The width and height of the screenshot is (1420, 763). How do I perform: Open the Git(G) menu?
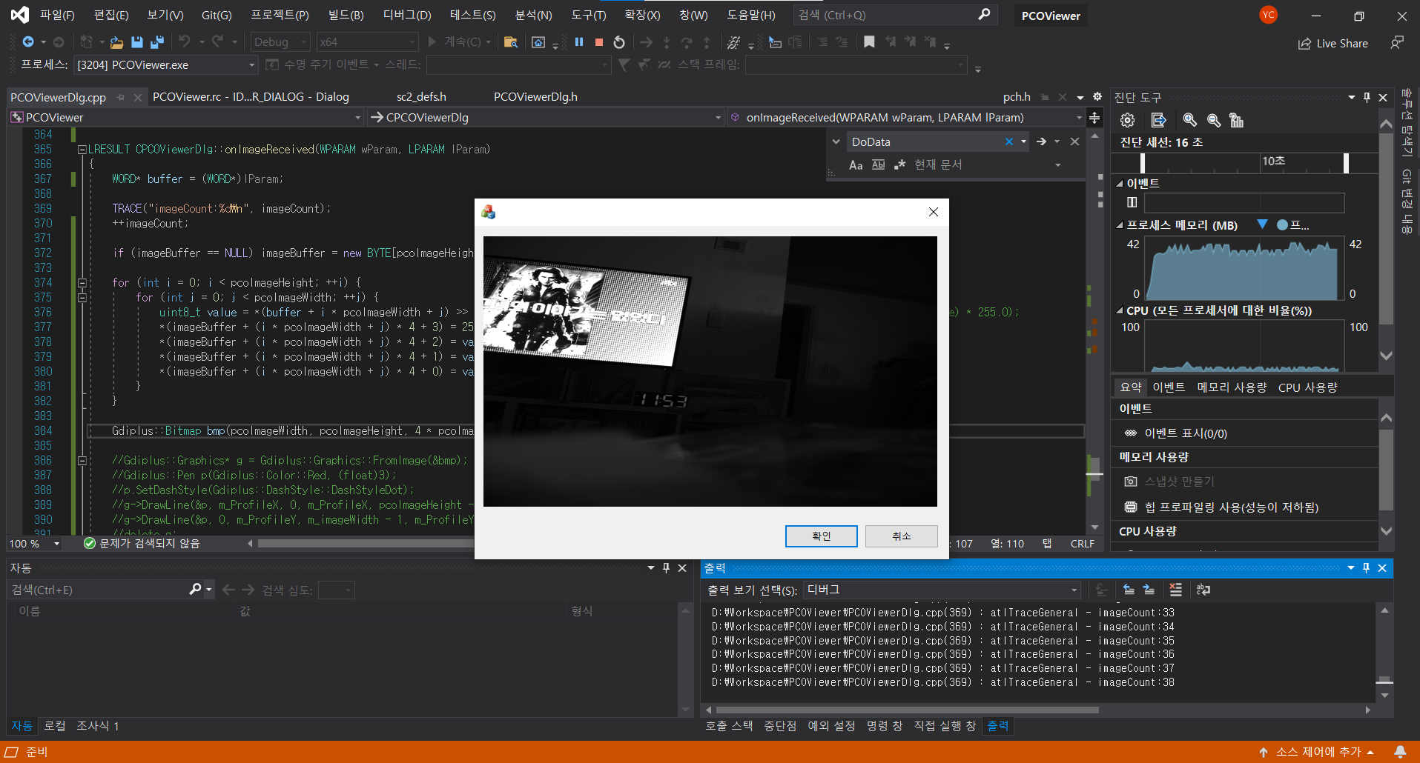click(x=217, y=15)
